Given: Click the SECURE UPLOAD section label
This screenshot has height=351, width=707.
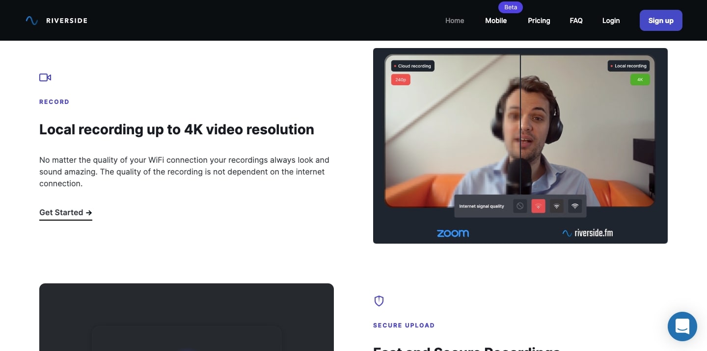Looking at the screenshot, I should 404,326.
